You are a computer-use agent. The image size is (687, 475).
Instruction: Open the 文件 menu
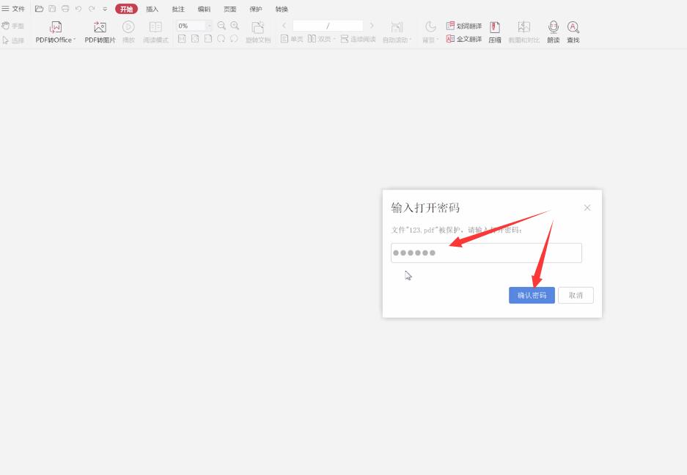(x=13, y=9)
